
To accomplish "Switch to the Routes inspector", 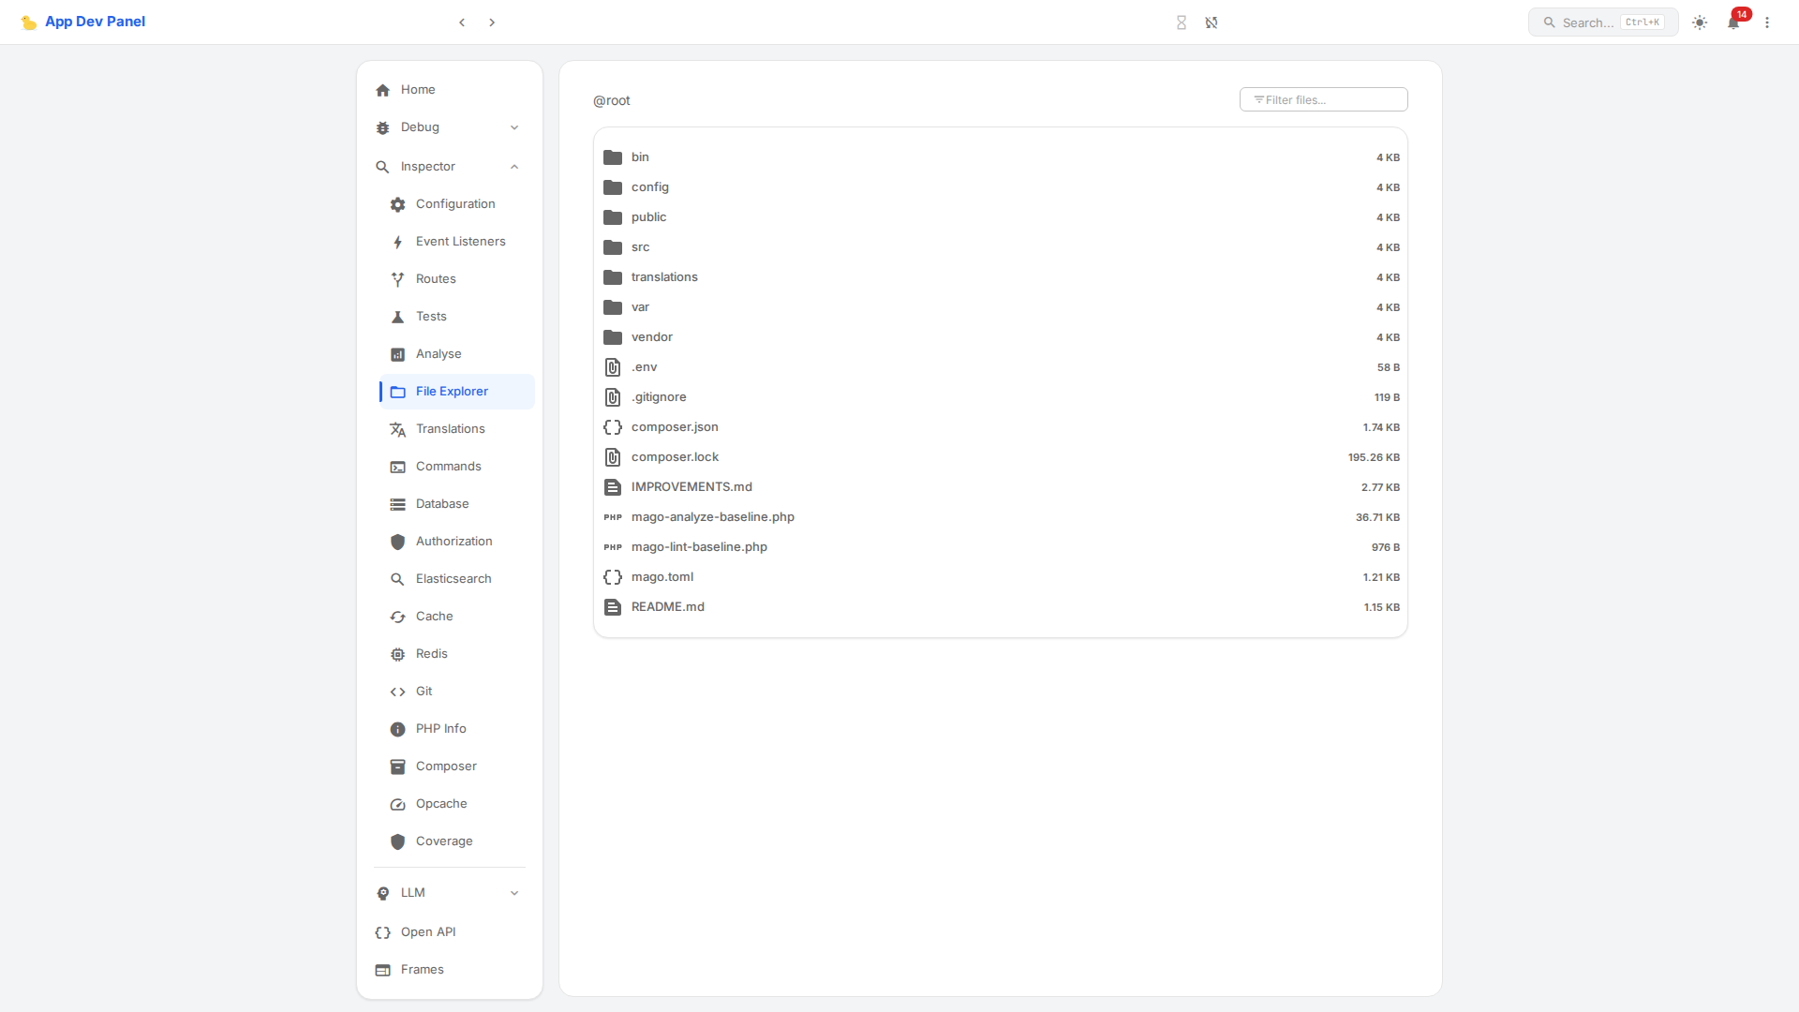I will point(435,278).
